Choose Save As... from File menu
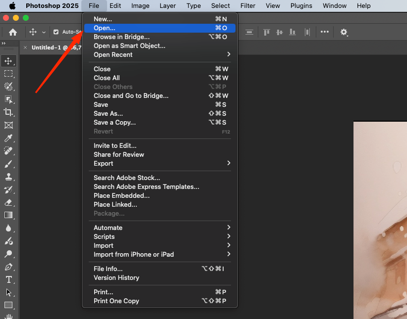Screen dimensions: 407x319 pos(160,113)
